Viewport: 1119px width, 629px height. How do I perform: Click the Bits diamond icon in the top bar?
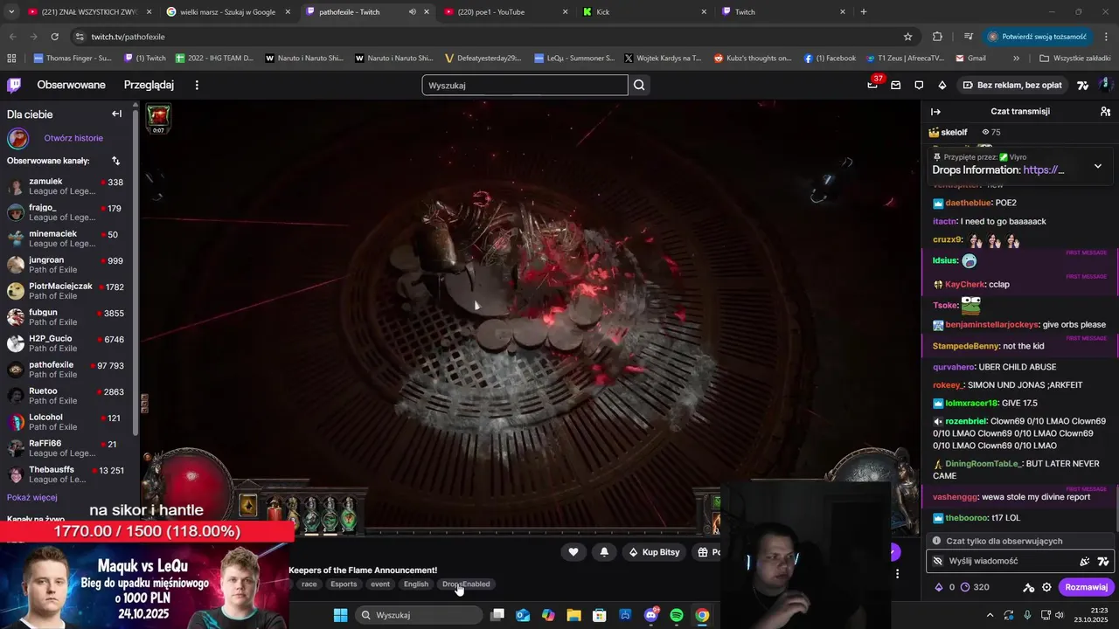(942, 85)
